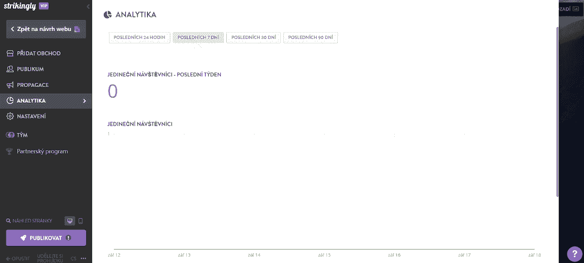
Task: Click the people icon beside Publikum
Action: tap(10, 69)
